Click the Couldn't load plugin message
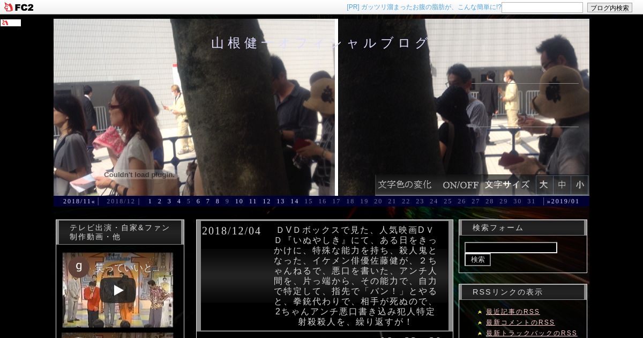Screen dimensions: 643x338 tap(139, 174)
